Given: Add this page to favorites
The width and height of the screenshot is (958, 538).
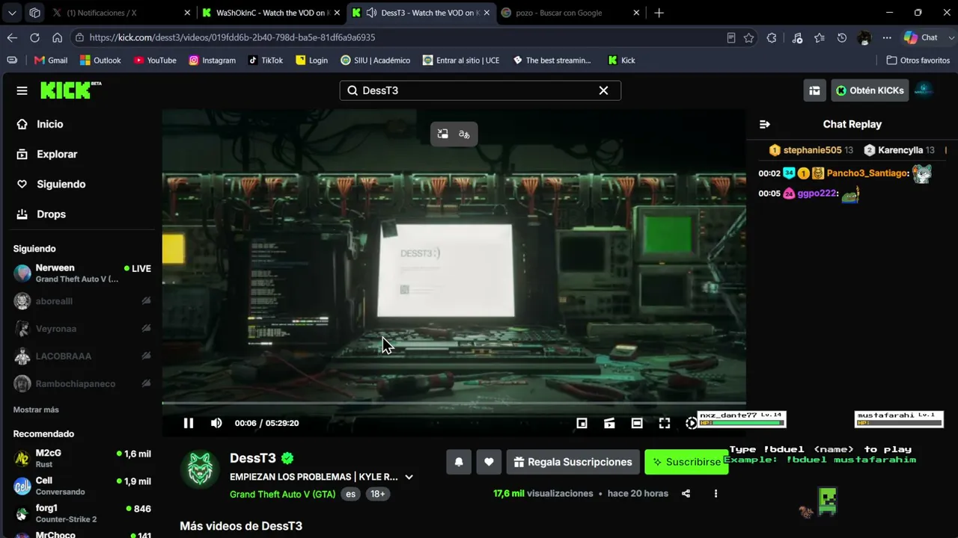Looking at the screenshot, I should point(748,37).
